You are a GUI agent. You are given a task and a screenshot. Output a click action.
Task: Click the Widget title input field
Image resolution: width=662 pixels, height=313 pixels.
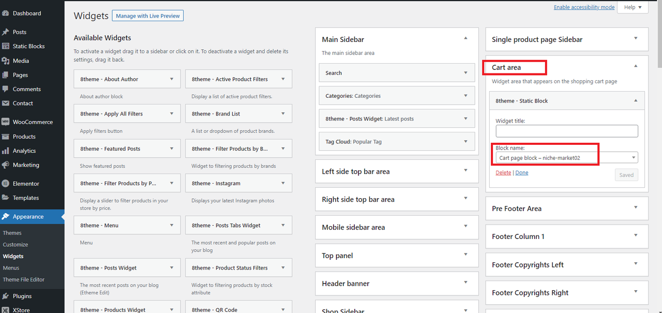567,131
